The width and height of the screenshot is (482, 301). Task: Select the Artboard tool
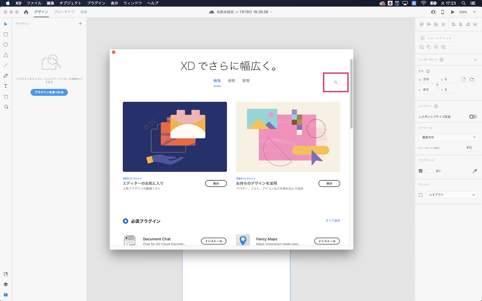point(6,96)
